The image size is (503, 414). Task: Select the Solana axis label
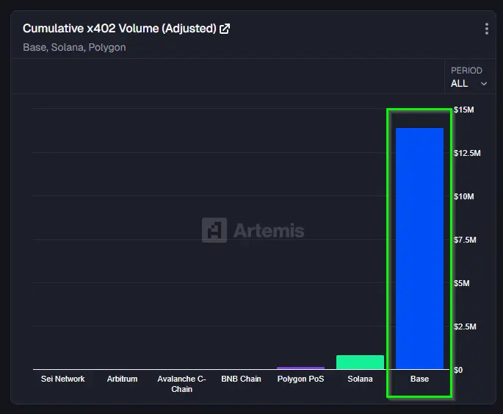point(360,379)
